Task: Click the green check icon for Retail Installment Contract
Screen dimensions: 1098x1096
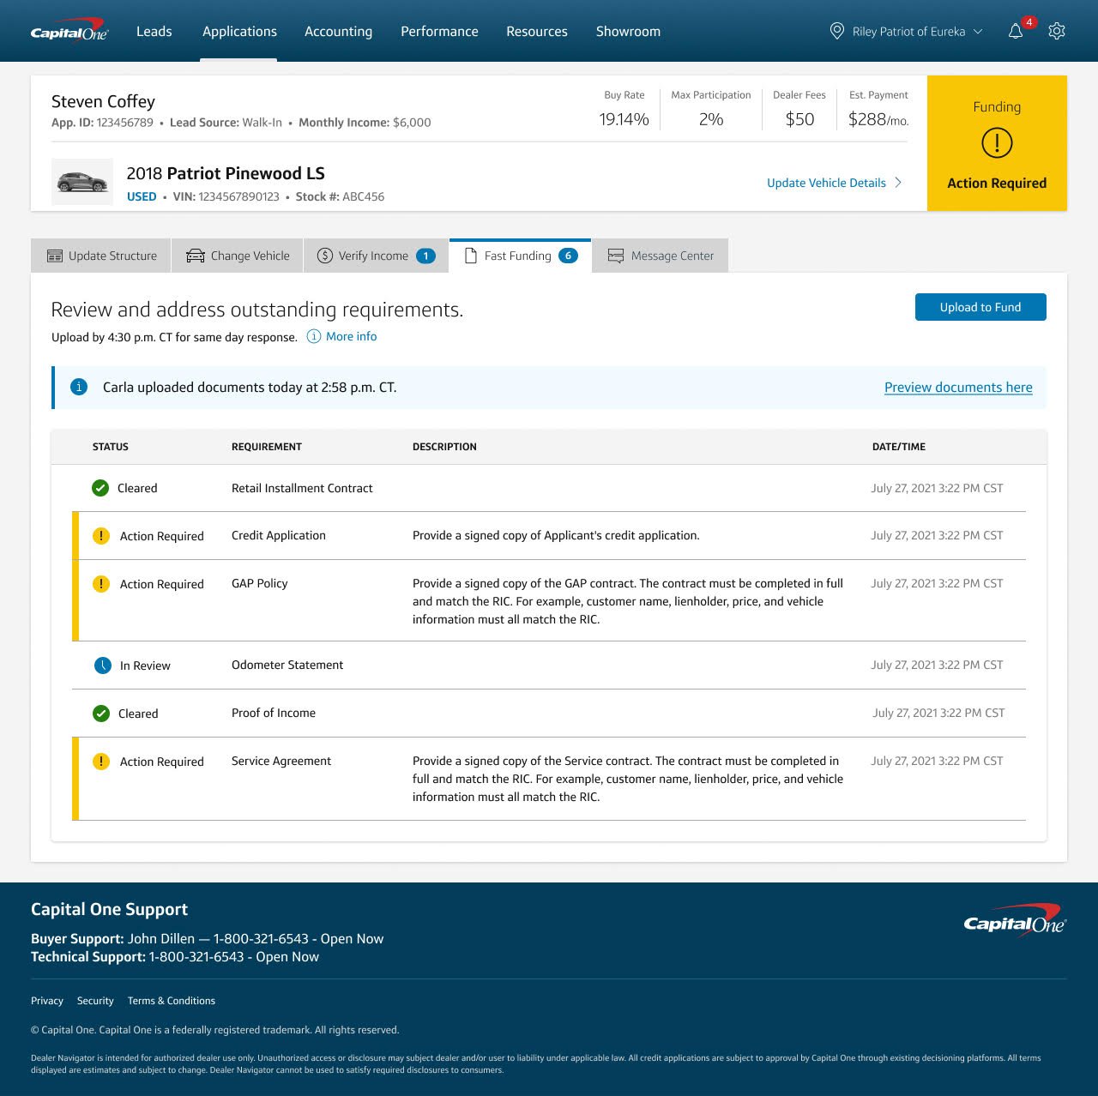Action: point(100,488)
